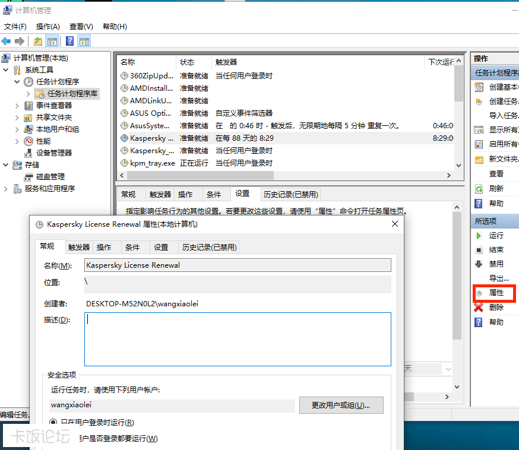
Task: Open the 查看(V) menu
Action: click(81, 26)
